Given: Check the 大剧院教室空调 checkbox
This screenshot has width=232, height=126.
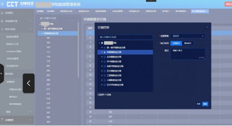Looking at the screenshot, I should pyautogui.click(x=105, y=80).
